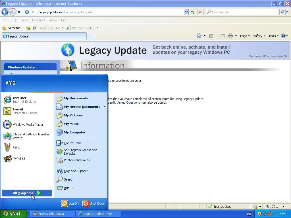
Task: Click the Read Mail icon
Action: coord(223,36)
